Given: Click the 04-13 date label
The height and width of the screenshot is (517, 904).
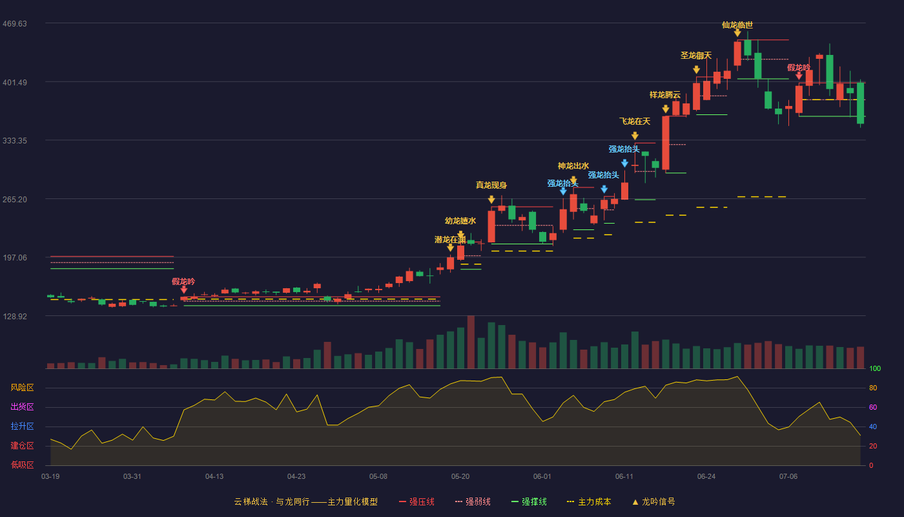Looking at the screenshot, I should coord(214,476).
